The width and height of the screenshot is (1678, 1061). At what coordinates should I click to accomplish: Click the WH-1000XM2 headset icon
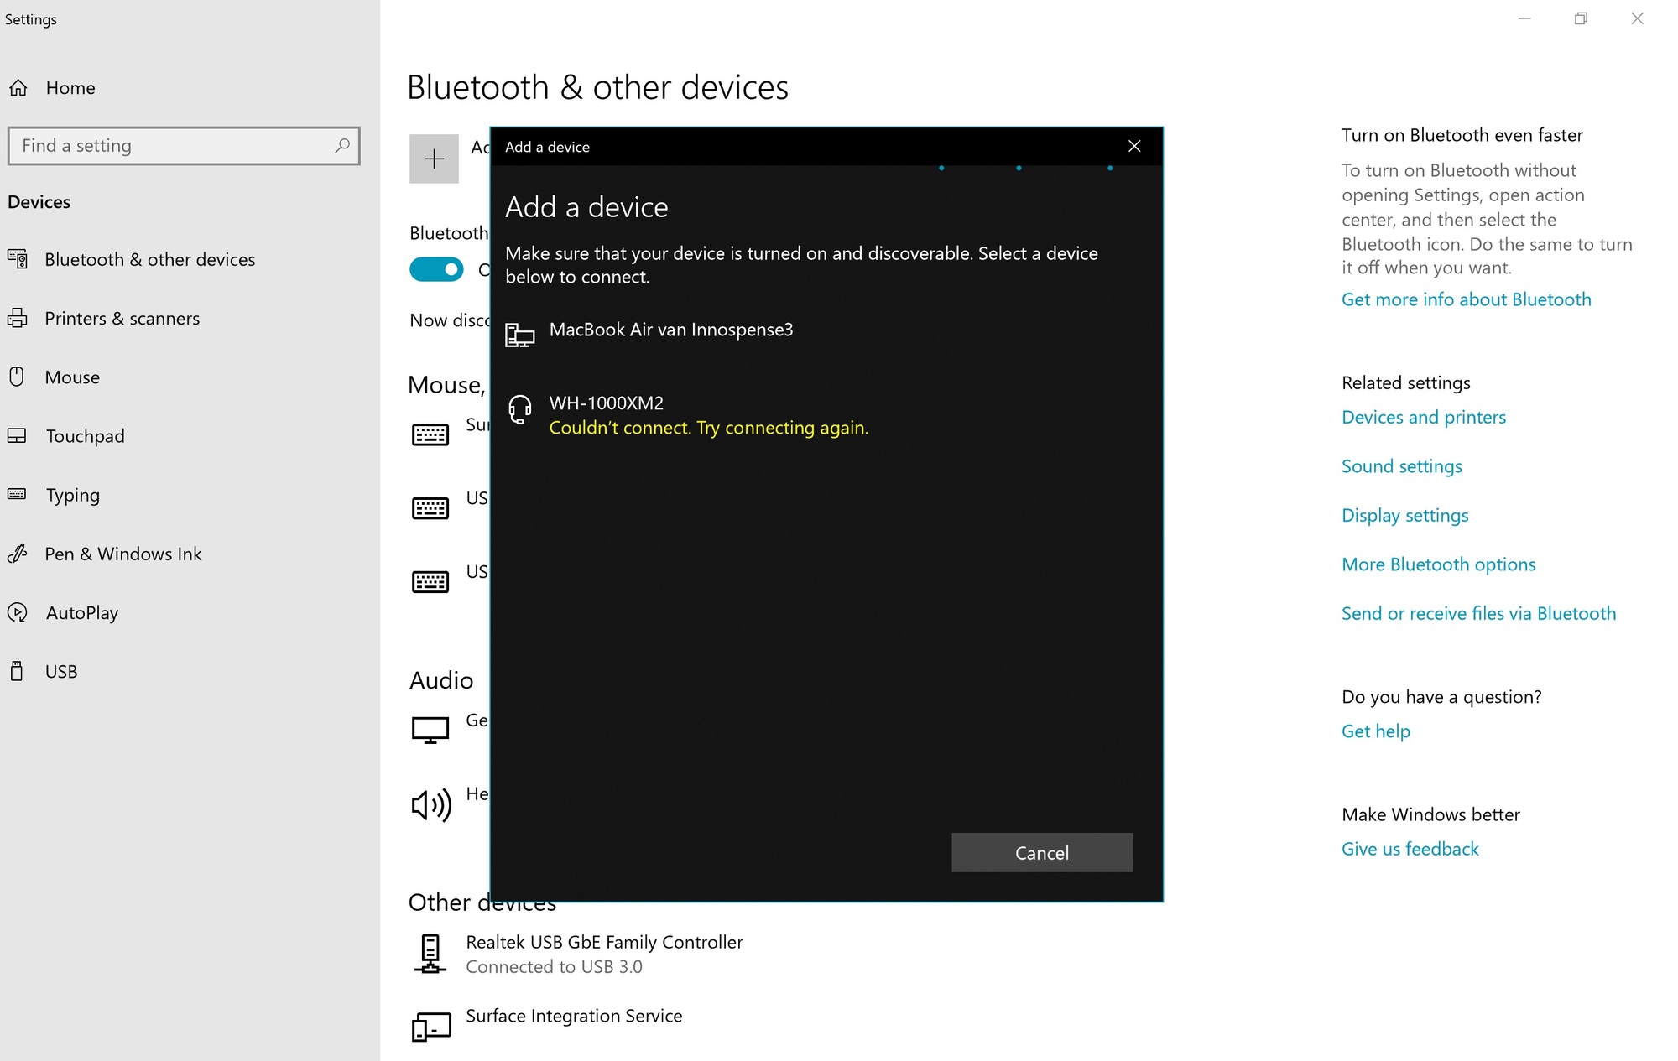pyautogui.click(x=520, y=409)
